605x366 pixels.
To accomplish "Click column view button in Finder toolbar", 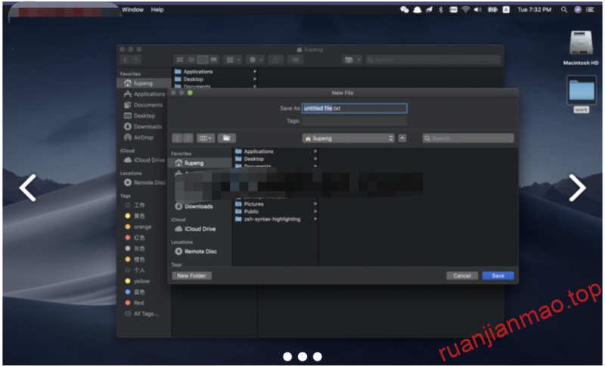I will 202,60.
